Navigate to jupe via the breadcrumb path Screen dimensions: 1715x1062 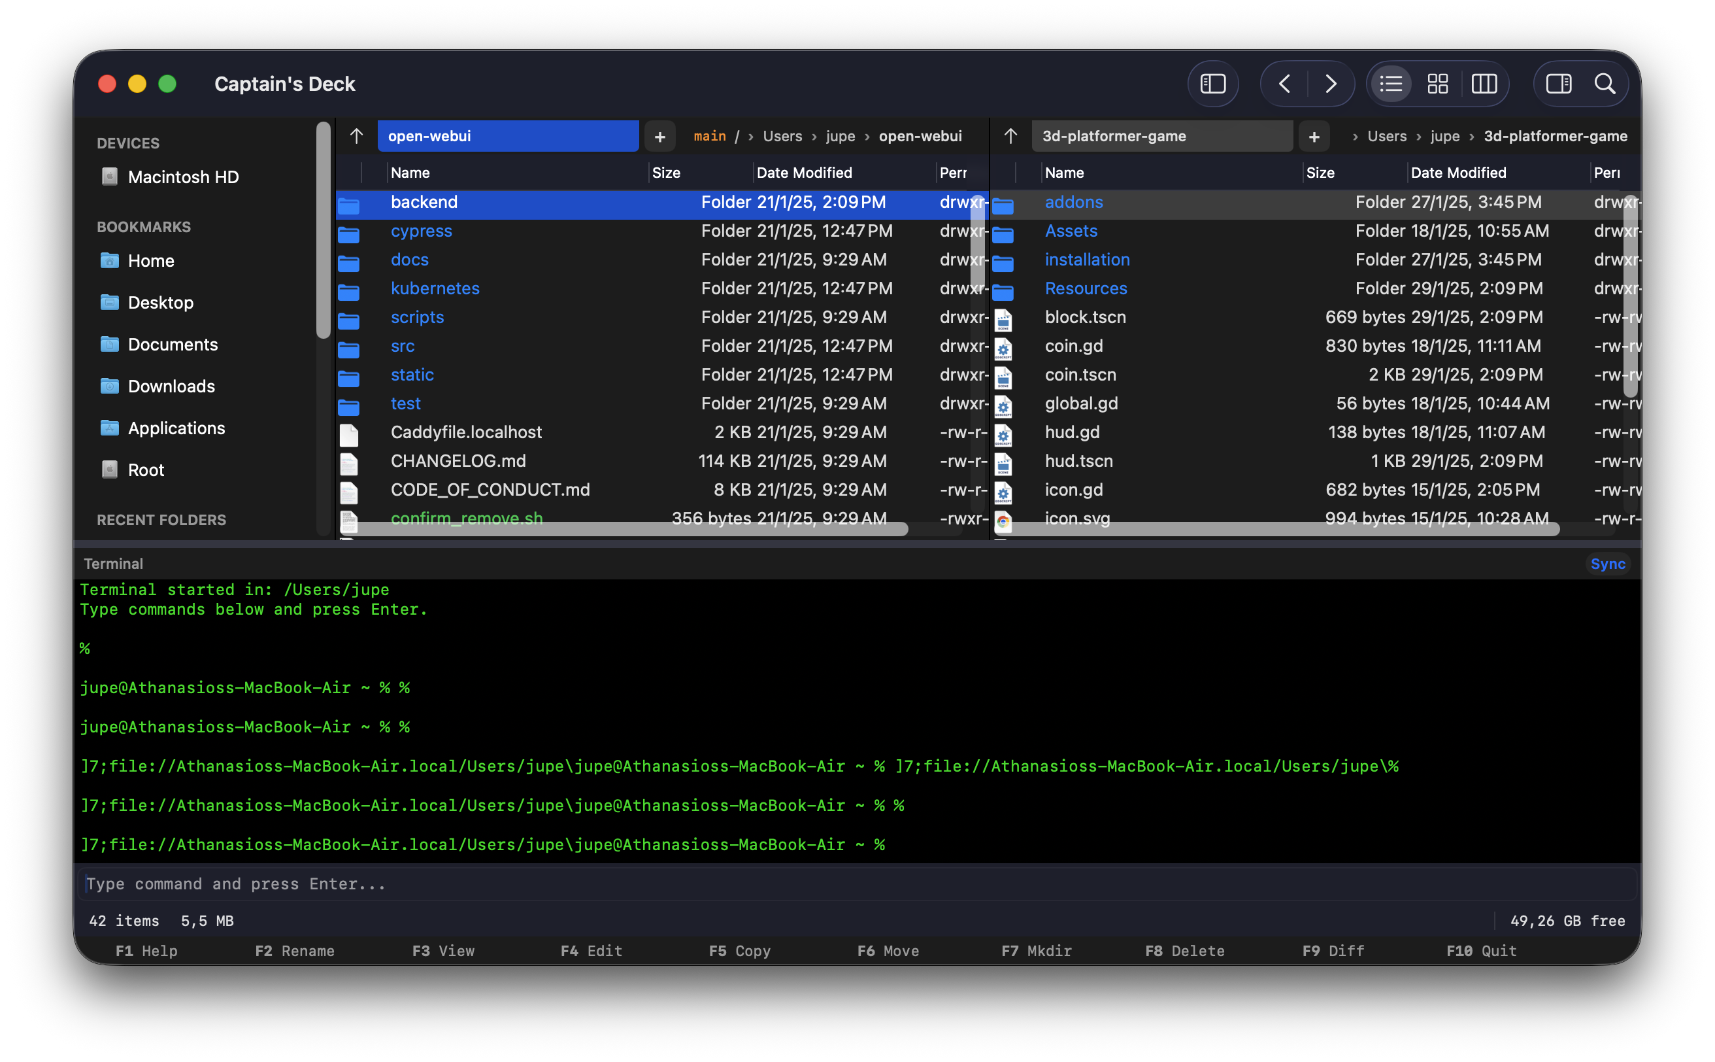840,135
